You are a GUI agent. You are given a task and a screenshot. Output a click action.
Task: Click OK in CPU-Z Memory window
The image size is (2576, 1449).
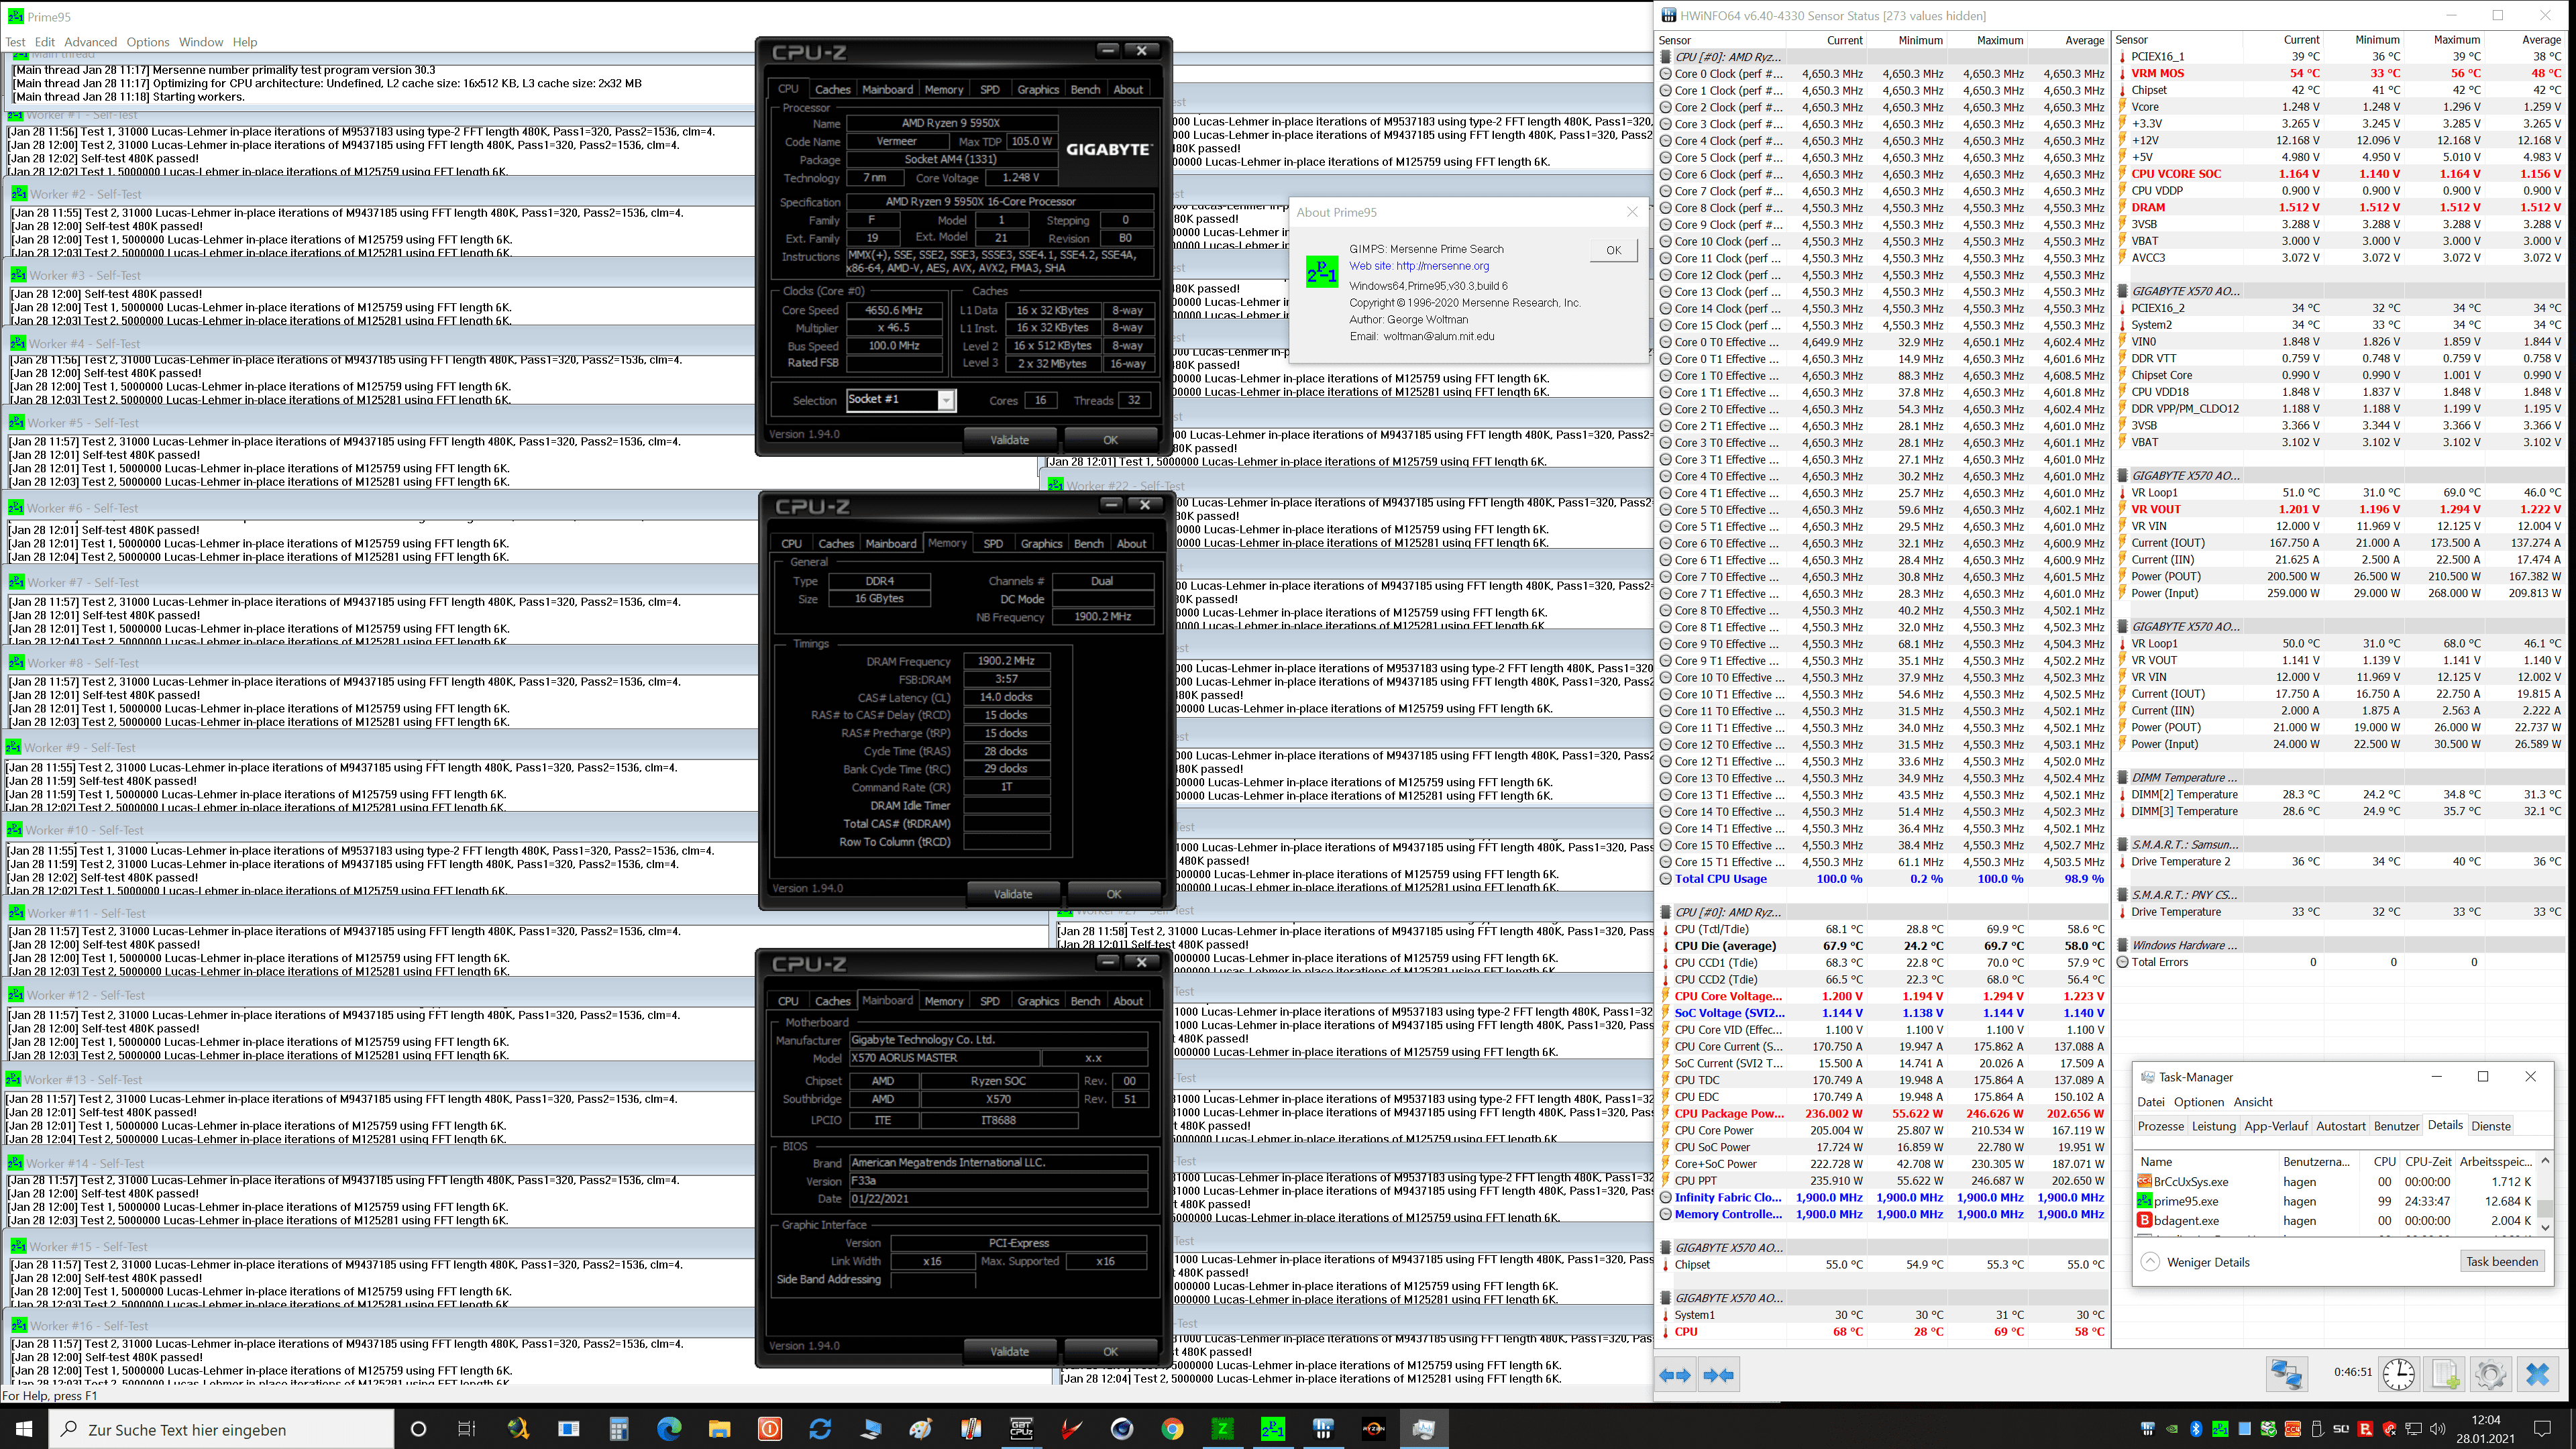click(1114, 894)
